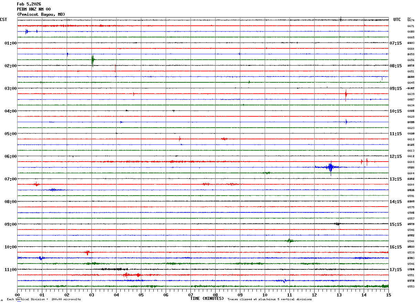This screenshot has height=304, width=416.
Task: Select the 07:00 CST time label
Action: [x=11, y=179]
